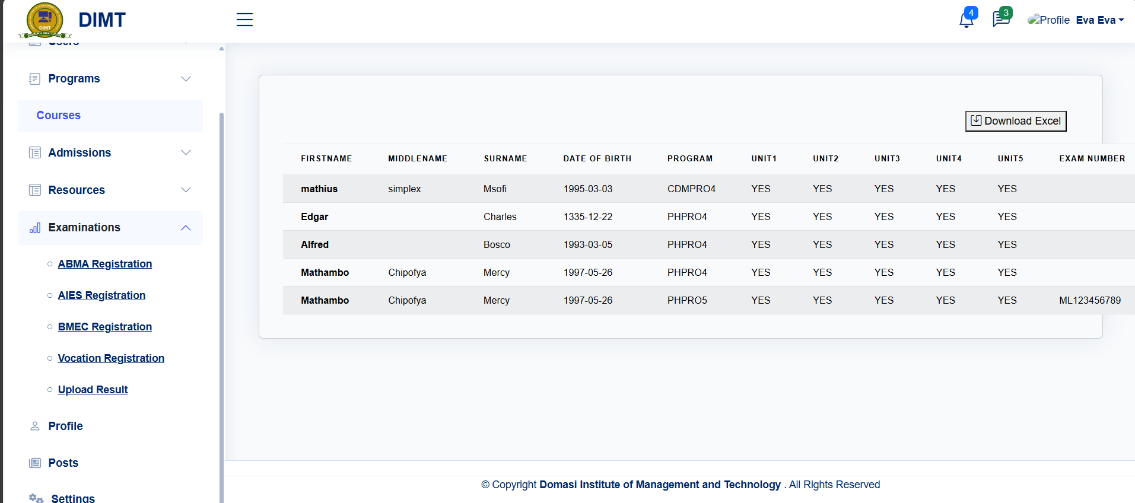This screenshot has height=503, width=1135.
Task: Click the FIRSTNAME column header
Action: 326,158
